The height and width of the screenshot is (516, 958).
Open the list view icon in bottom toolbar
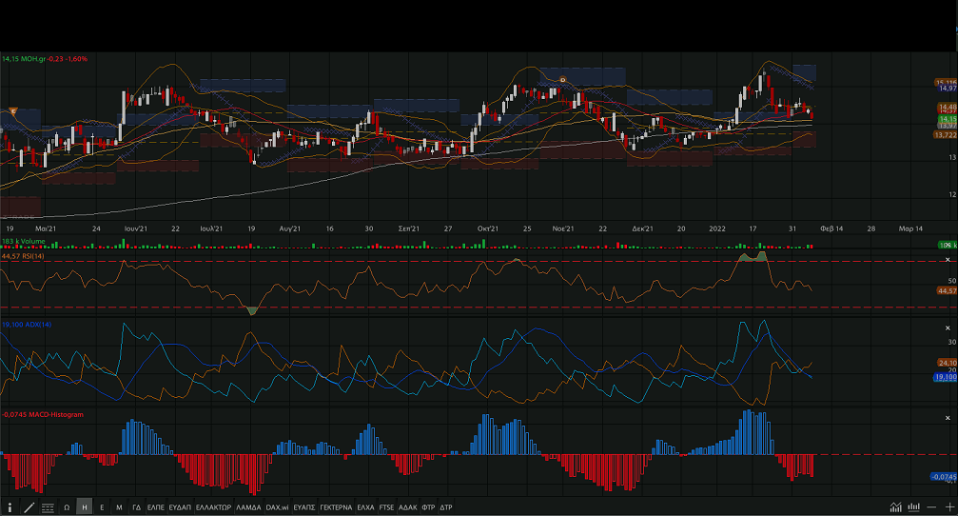point(48,507)
